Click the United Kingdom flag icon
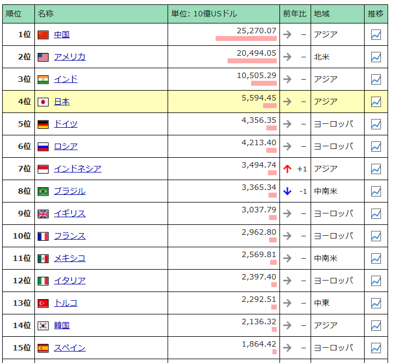The width and height of the screenshot is (393, 363). pyautogui.click(x=43, y=214)
